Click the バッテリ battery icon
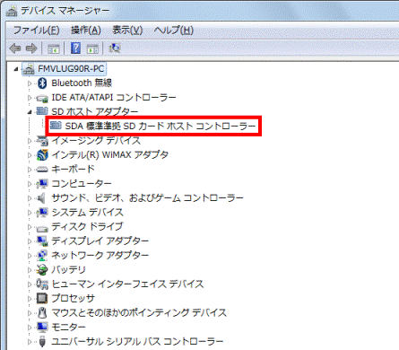 tap(42, 270)
